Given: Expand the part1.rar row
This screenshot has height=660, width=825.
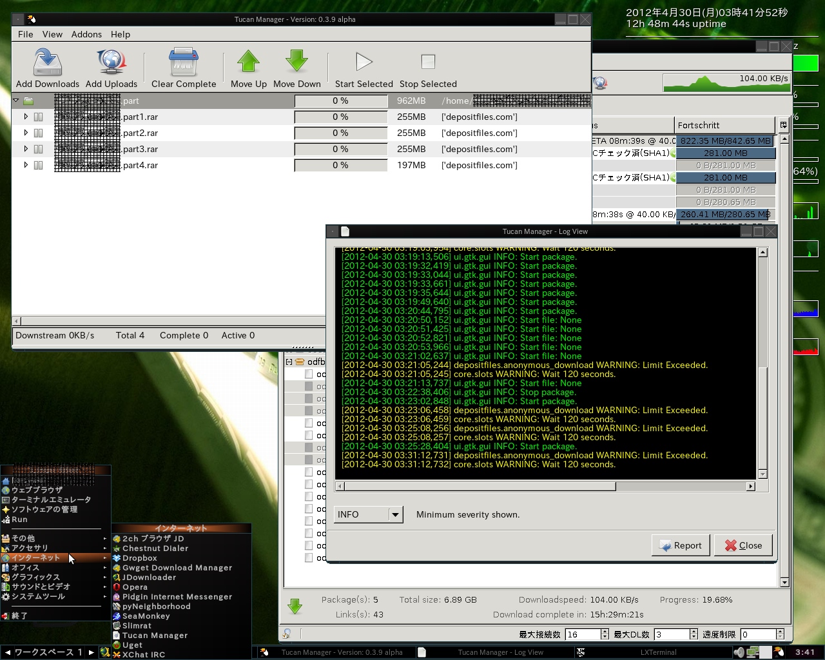Looking at the screenshot, I should coord(26,117).
